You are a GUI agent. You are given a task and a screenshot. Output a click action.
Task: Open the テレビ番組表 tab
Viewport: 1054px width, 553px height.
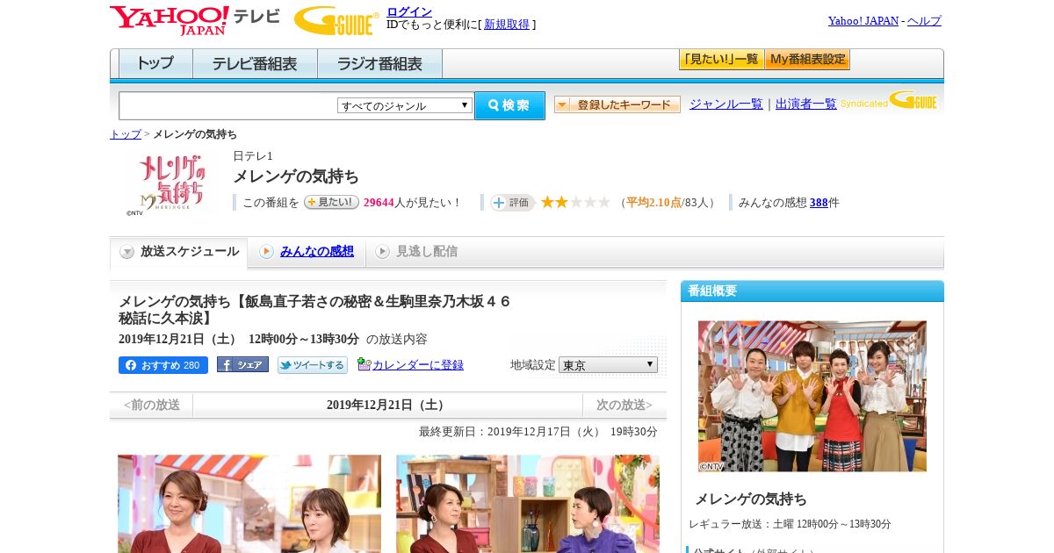(x=255, y=64)
